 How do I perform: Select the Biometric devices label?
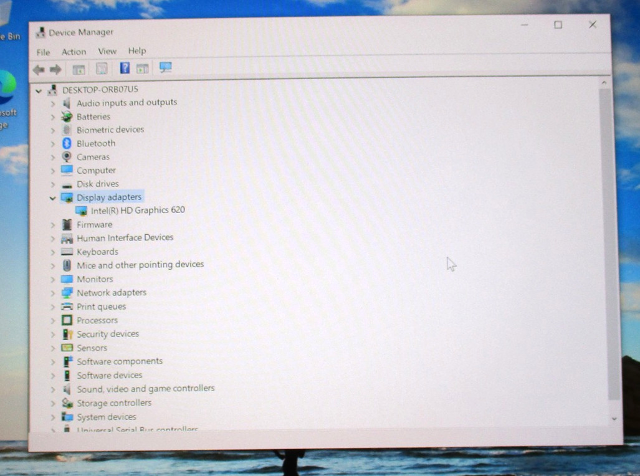point(110,130)
